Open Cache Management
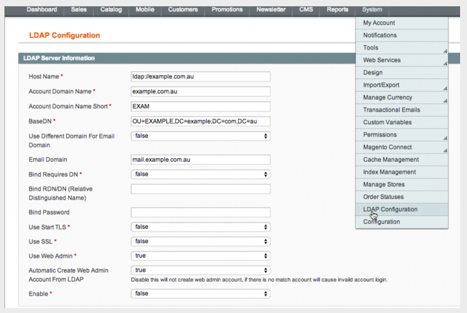This screenshot has height=313, width=467. coord(402,160)
